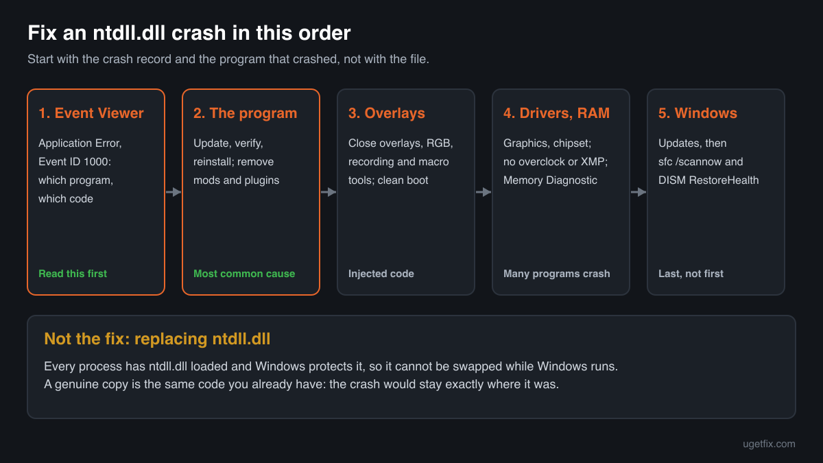The image size is (823, 463).
Task: Click the green 'Most common cause' label
Action: coord(244,274)
